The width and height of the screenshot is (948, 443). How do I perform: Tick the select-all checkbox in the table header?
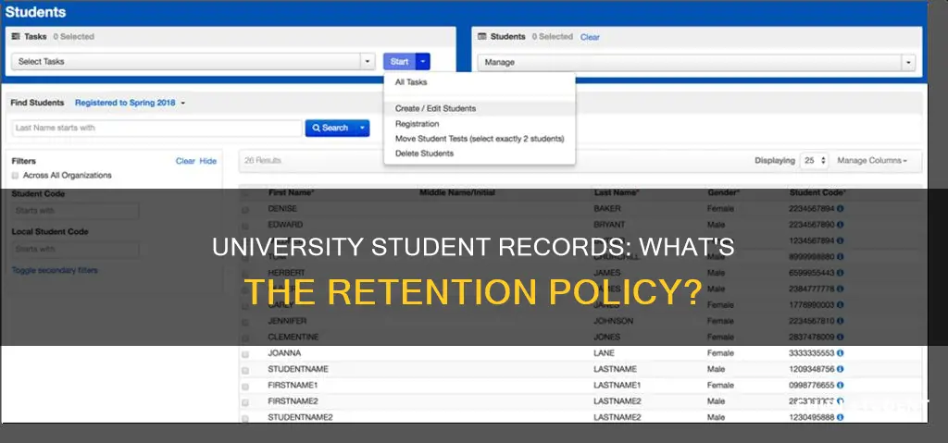(x=245, y=193)
